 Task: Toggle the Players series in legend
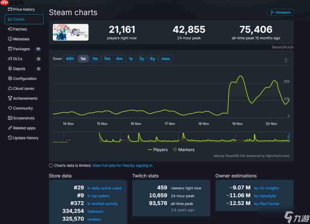point(158,150)
